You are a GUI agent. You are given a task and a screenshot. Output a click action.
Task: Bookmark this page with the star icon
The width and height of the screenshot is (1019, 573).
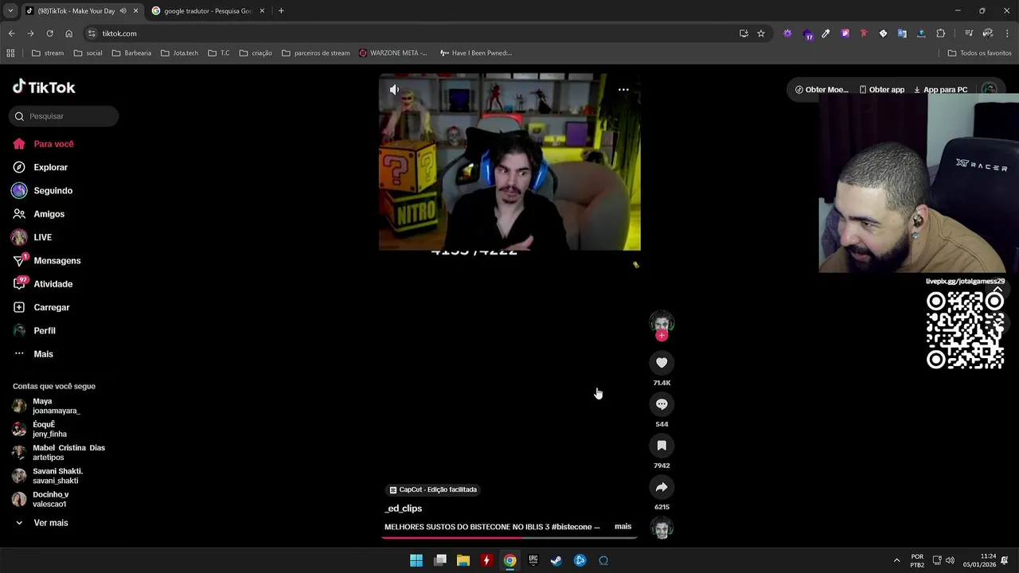761,33
